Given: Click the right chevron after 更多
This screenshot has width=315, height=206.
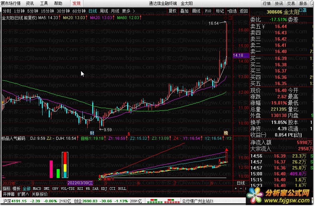Looking at the screenshot, I should (134, 11).
